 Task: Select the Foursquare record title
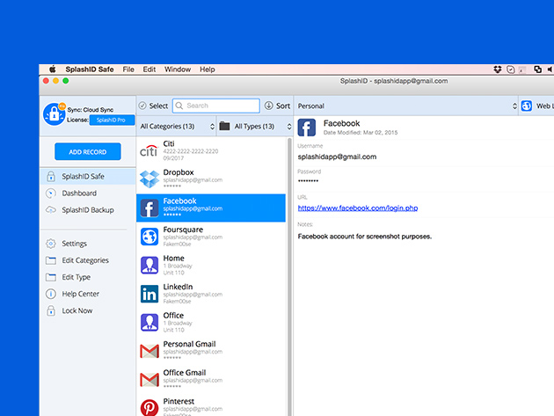pyautogui.click(x=183, y=230)
